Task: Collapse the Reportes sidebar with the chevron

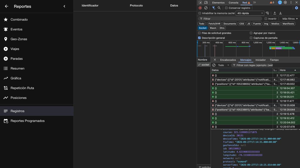Action: point(64,6)
